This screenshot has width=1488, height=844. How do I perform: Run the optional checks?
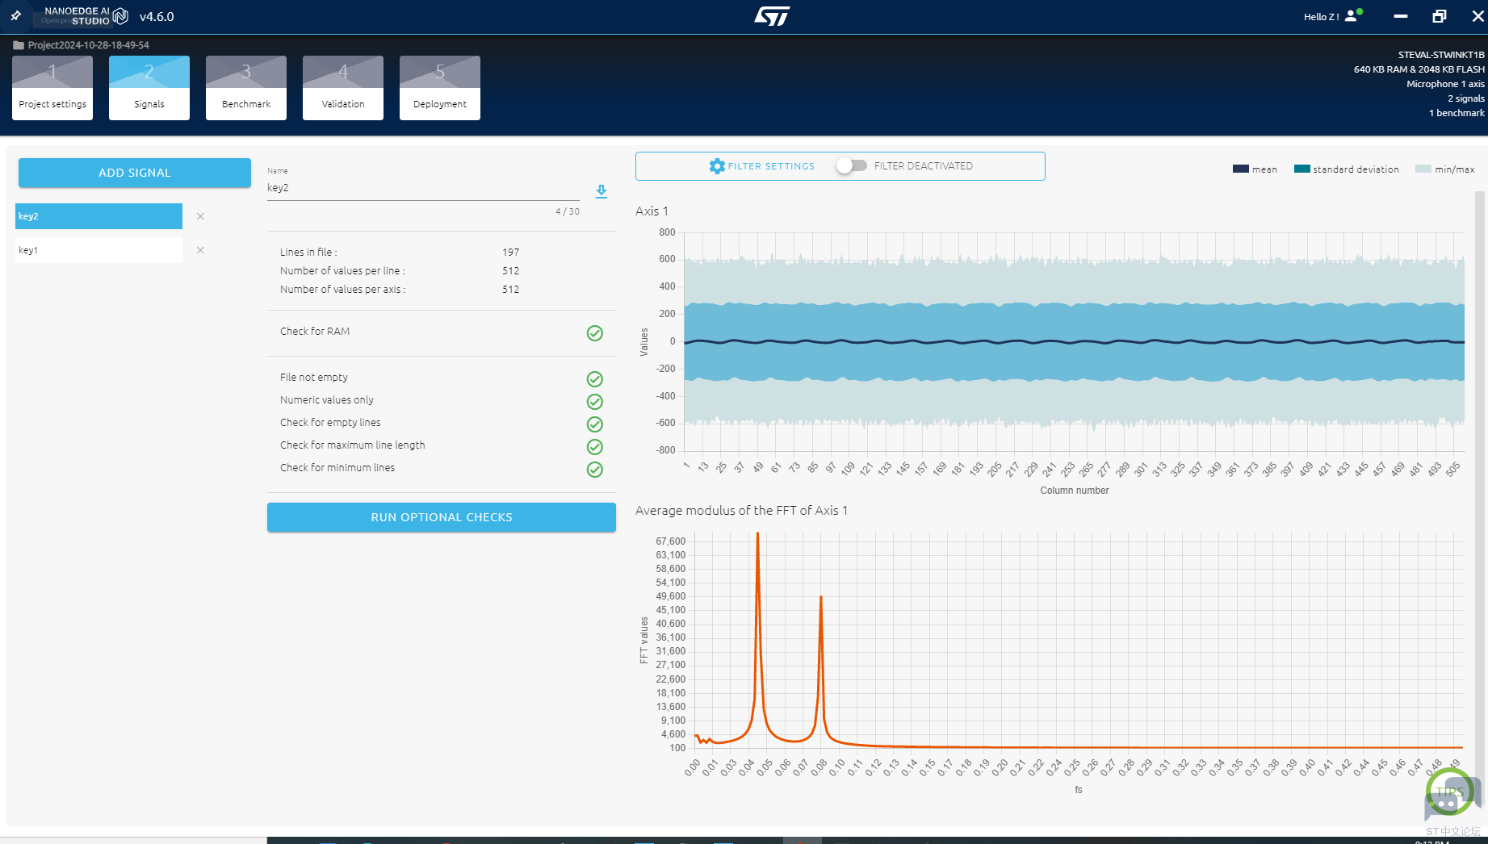point(442,517)
